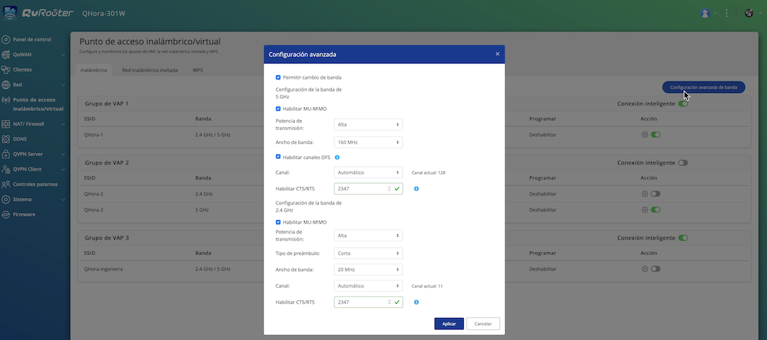Click the Aplicar button

[x=449, y=324]
